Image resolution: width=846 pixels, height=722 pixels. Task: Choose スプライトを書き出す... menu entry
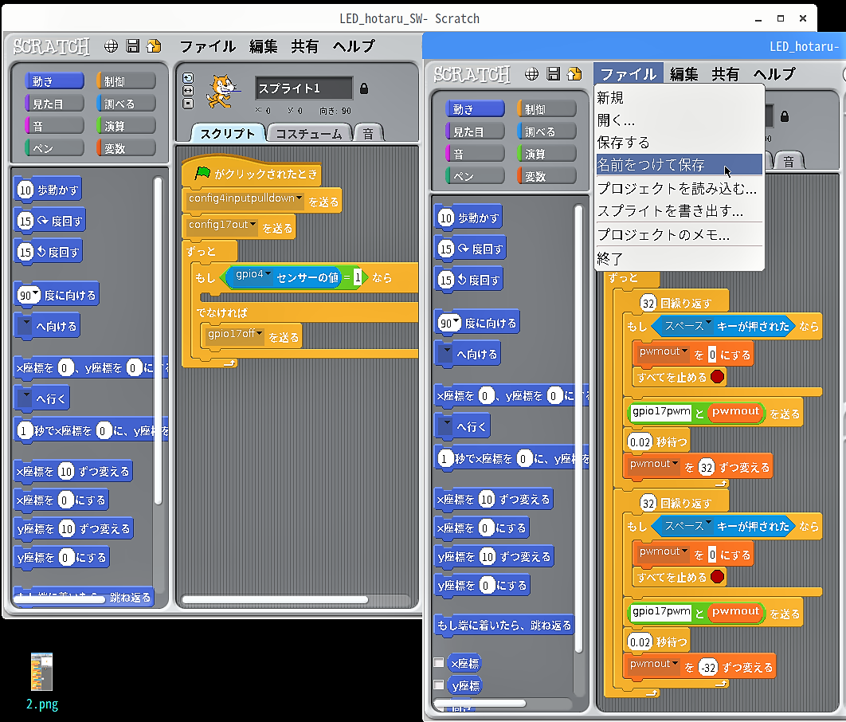[680, 210]
